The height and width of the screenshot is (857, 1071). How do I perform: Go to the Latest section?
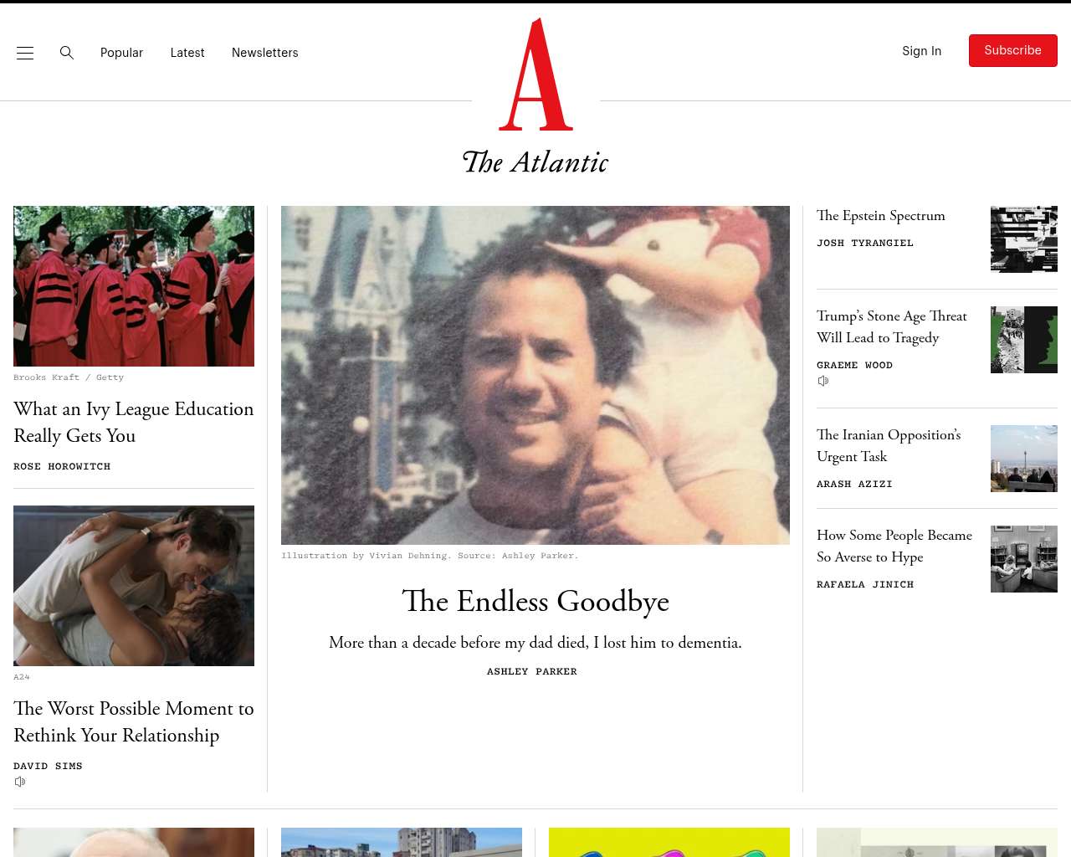187,53
